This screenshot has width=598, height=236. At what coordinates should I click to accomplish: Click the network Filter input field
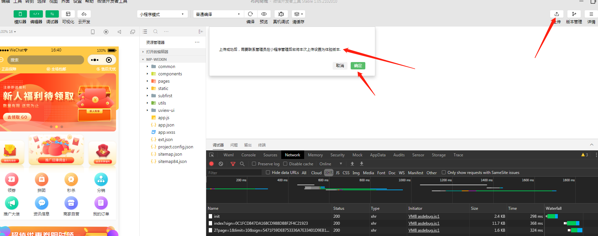234,173
